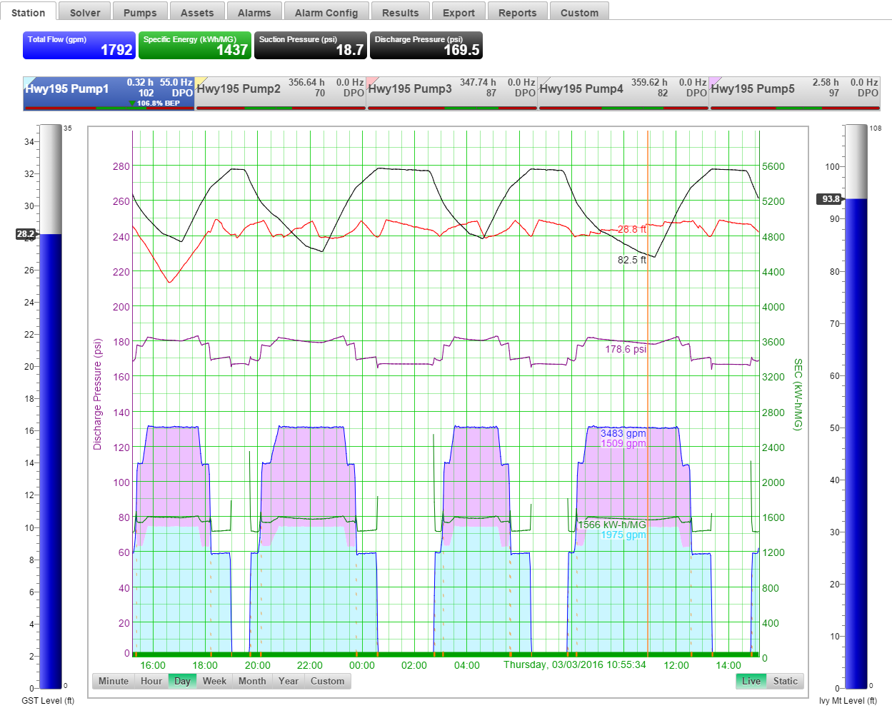Open the Solver tab
The image size is (892, 713).
pyautogui.click(x=85, y=12)
